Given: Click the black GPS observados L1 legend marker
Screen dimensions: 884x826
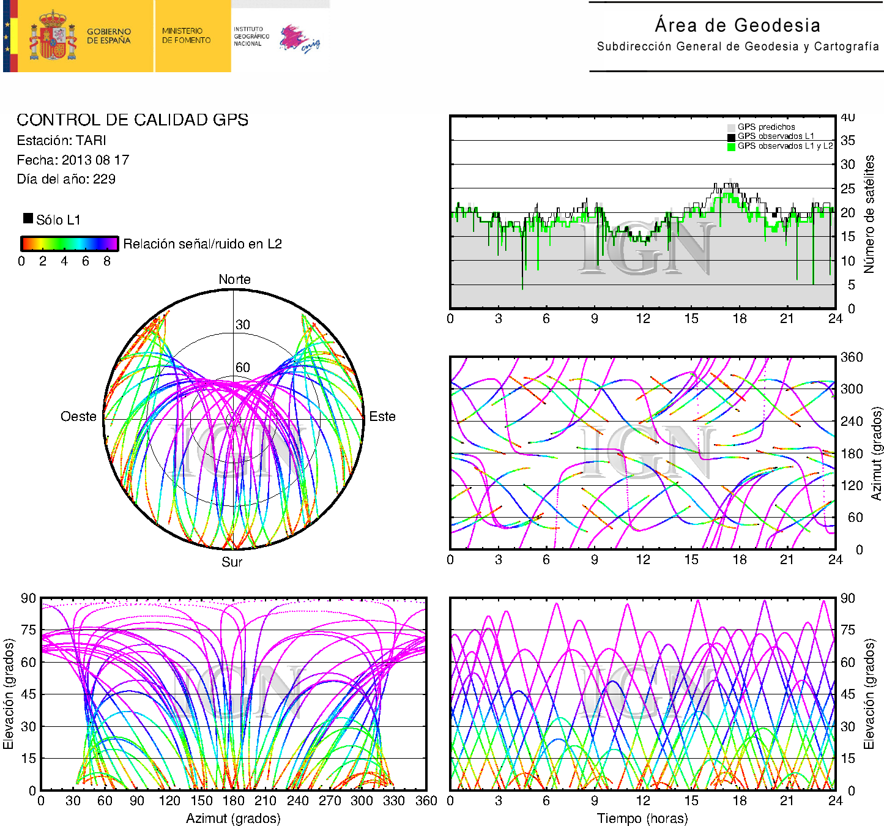Looking at the screenshot, I should [x=731, y=137].
